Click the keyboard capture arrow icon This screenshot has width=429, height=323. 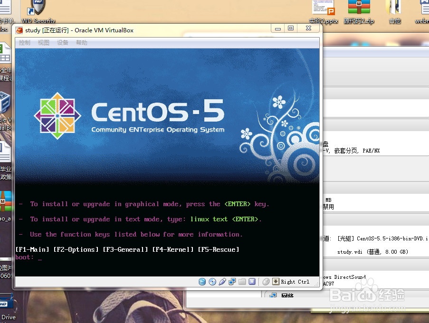[x=276, y=281]
